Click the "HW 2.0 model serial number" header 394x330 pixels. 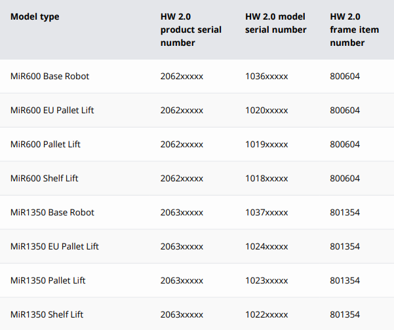tap(275, 23)
